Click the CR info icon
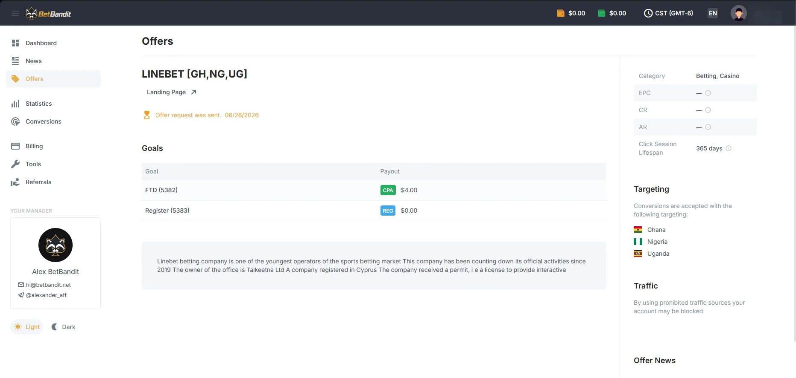Viewport: 796px width, 378px height. pyautogui.click(x=708, y=110)
